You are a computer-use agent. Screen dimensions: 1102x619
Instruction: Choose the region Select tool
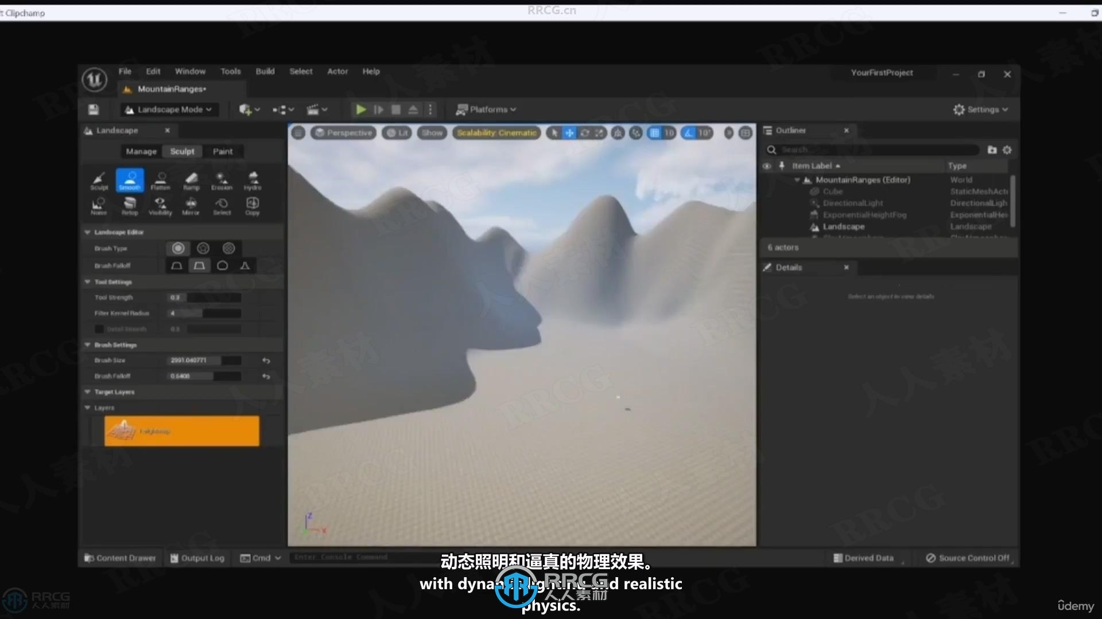tap(222, 206)
